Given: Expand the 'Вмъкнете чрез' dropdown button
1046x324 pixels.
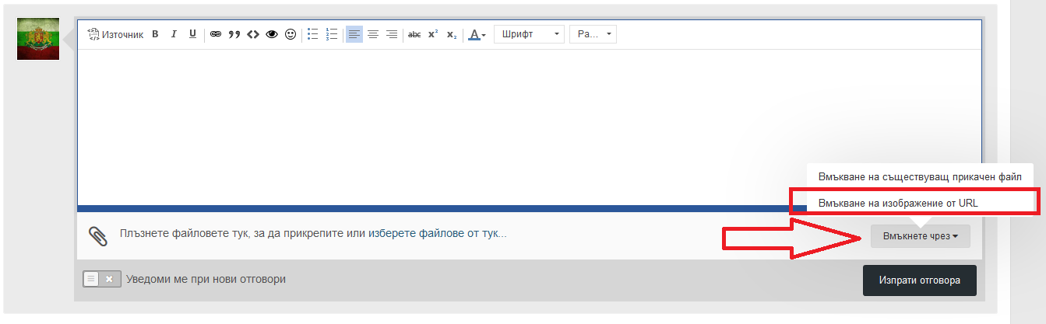Looking at the screenshot, I should click(920, 236).
